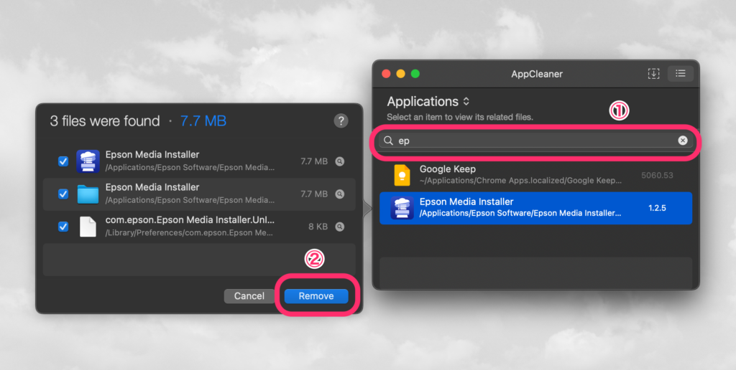The height and width of the screenshot is (370, 736).
Task: Select Google Keep in the applications list
Action: point(535,176)
